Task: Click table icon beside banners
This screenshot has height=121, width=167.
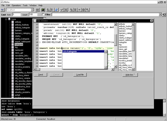Action: (13, 30)
